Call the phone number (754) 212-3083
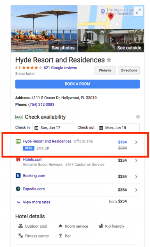 pyautogui.click(x=41, y=105)
